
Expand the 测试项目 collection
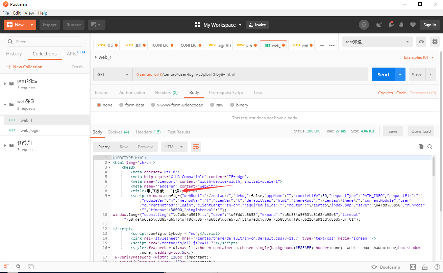coord(5,145)
